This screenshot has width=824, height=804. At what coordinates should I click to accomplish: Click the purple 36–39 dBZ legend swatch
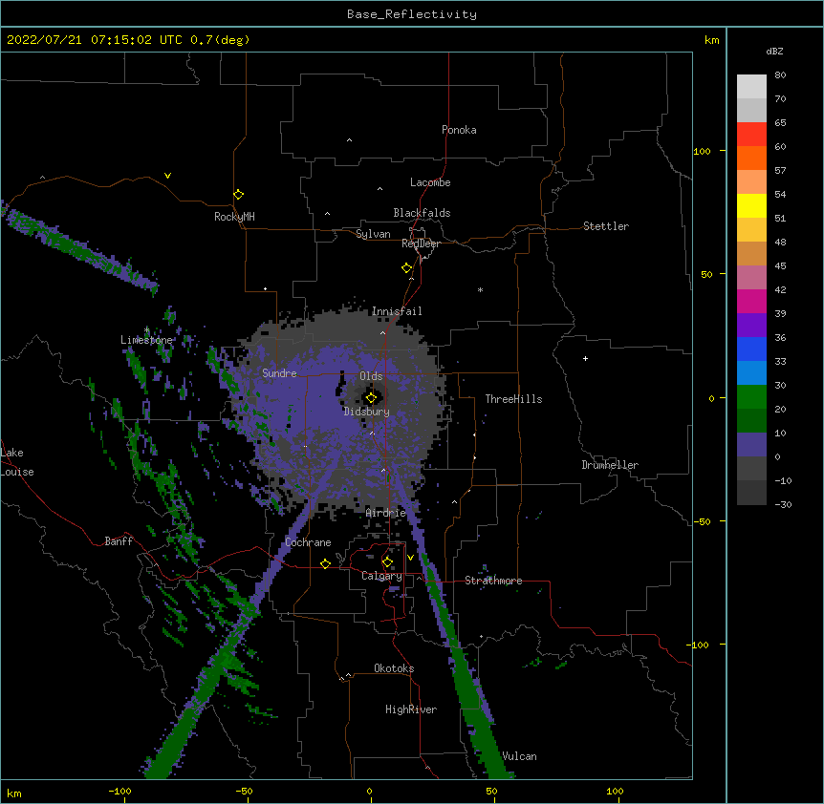(751, 326)
